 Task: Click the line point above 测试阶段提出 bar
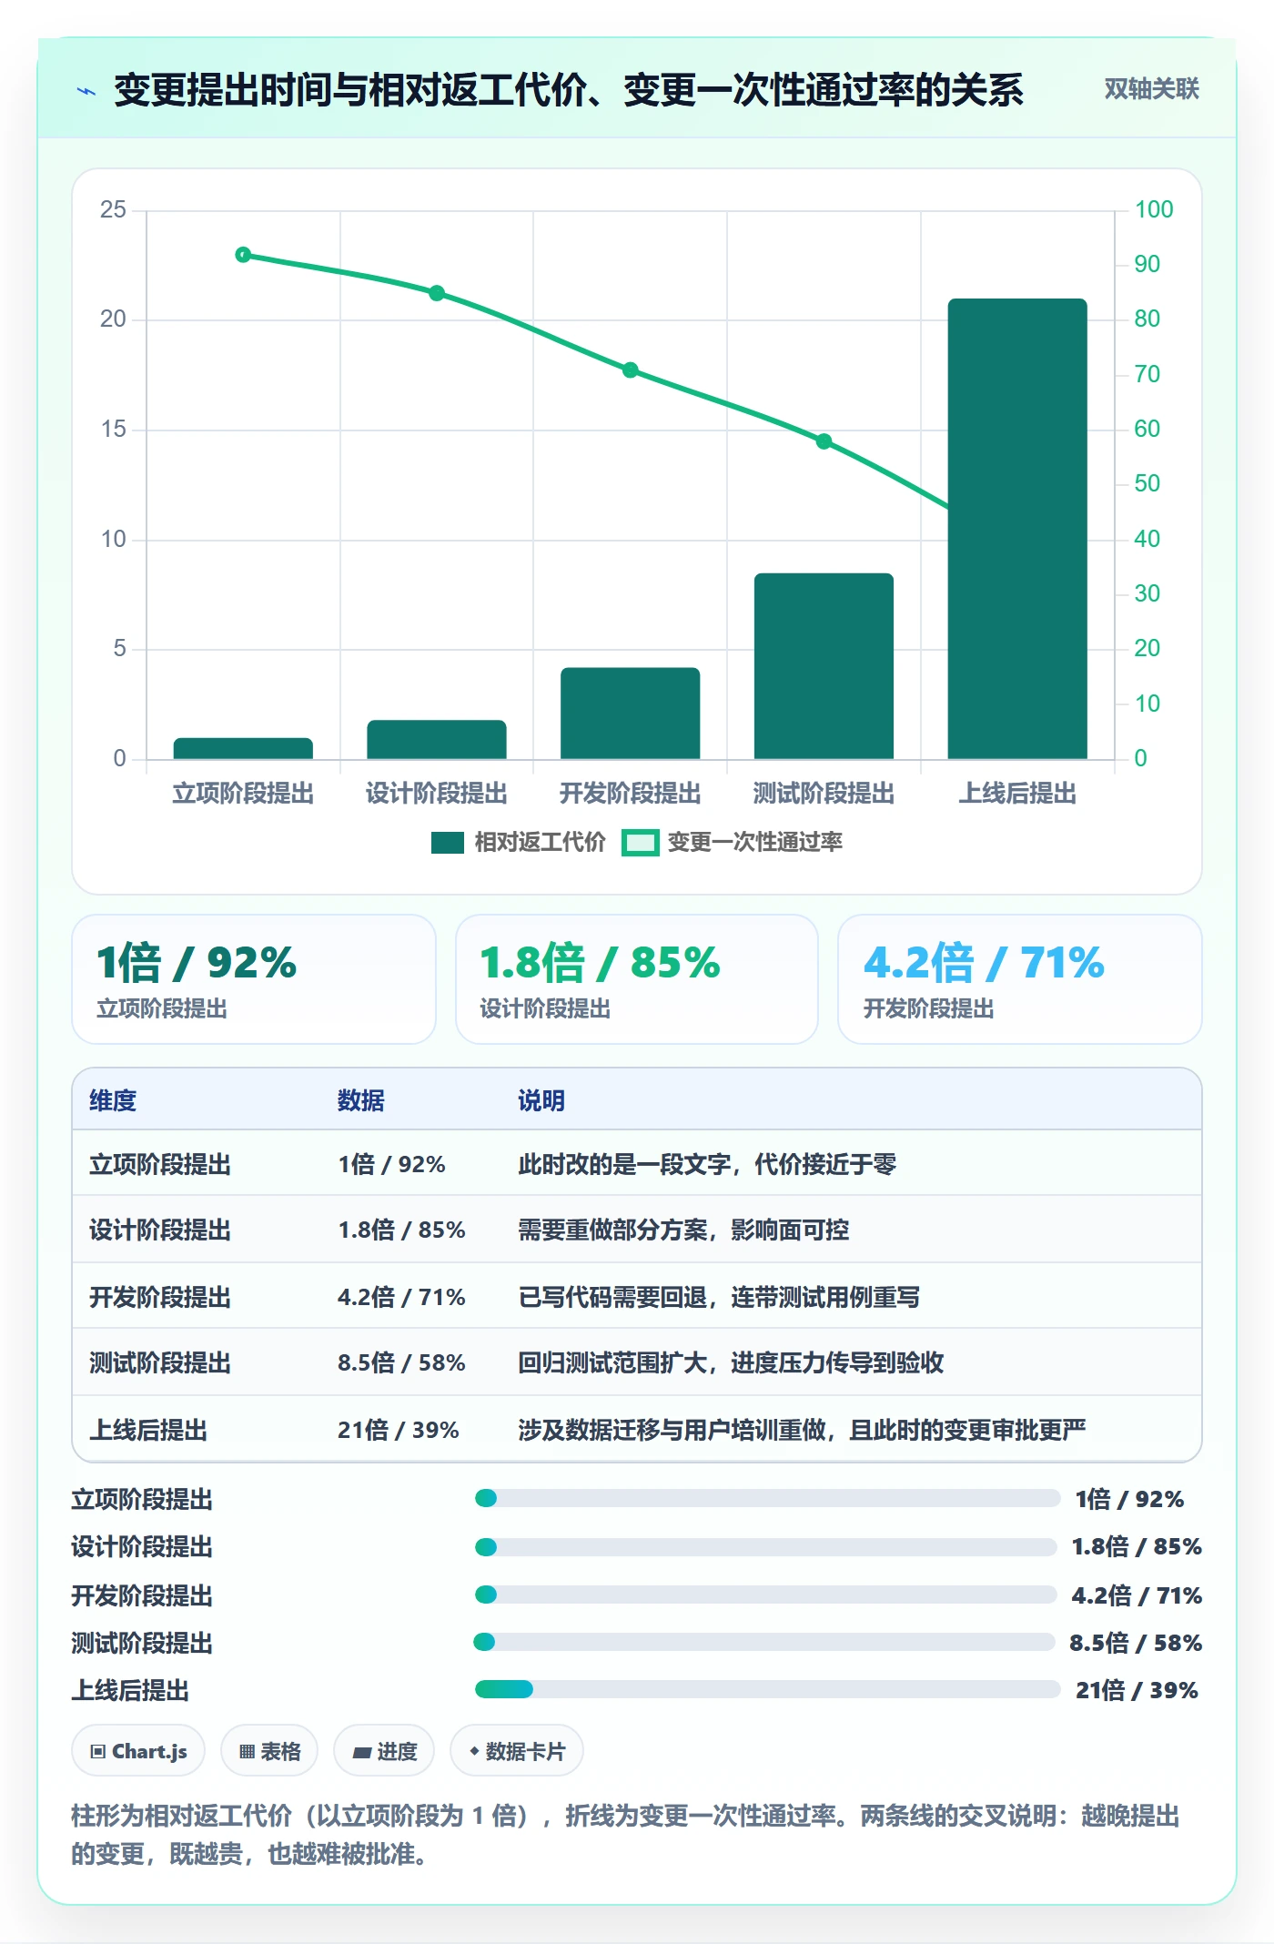pos(824,441)
